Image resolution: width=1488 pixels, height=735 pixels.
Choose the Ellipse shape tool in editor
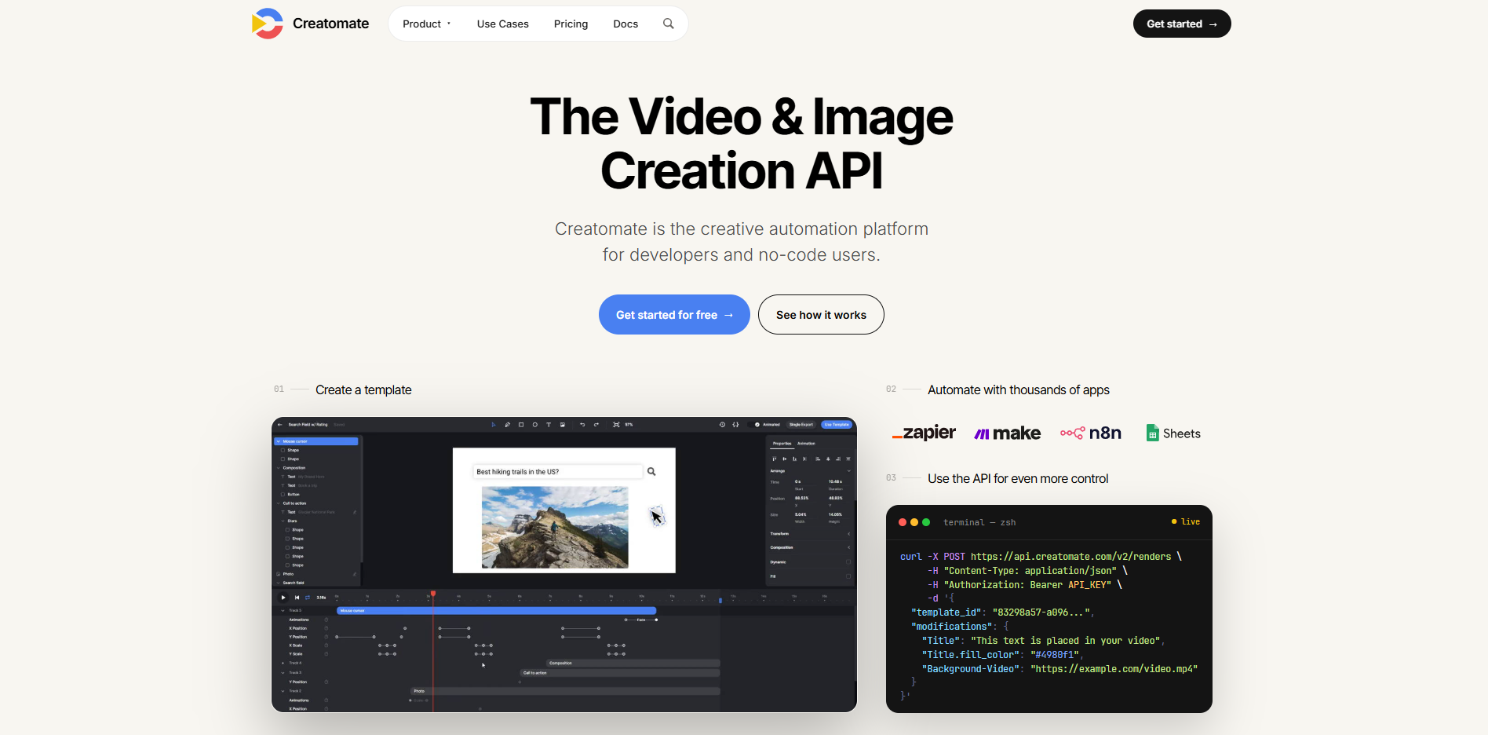coord(535,425)
